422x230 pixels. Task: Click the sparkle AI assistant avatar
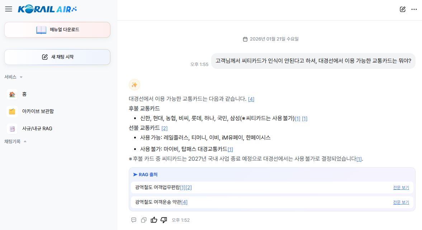pos(134,85)
